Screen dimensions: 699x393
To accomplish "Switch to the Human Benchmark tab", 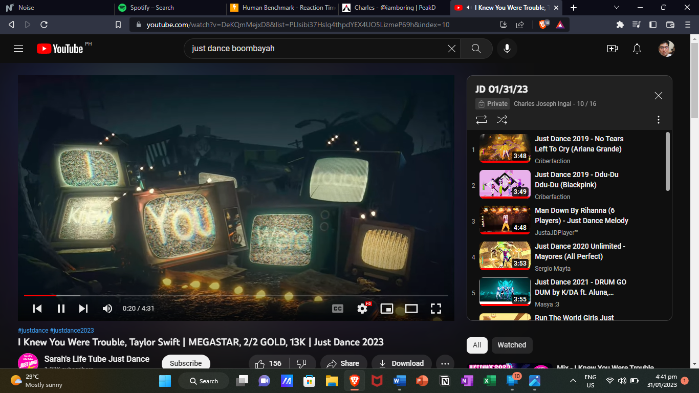I will pos(281,8).
